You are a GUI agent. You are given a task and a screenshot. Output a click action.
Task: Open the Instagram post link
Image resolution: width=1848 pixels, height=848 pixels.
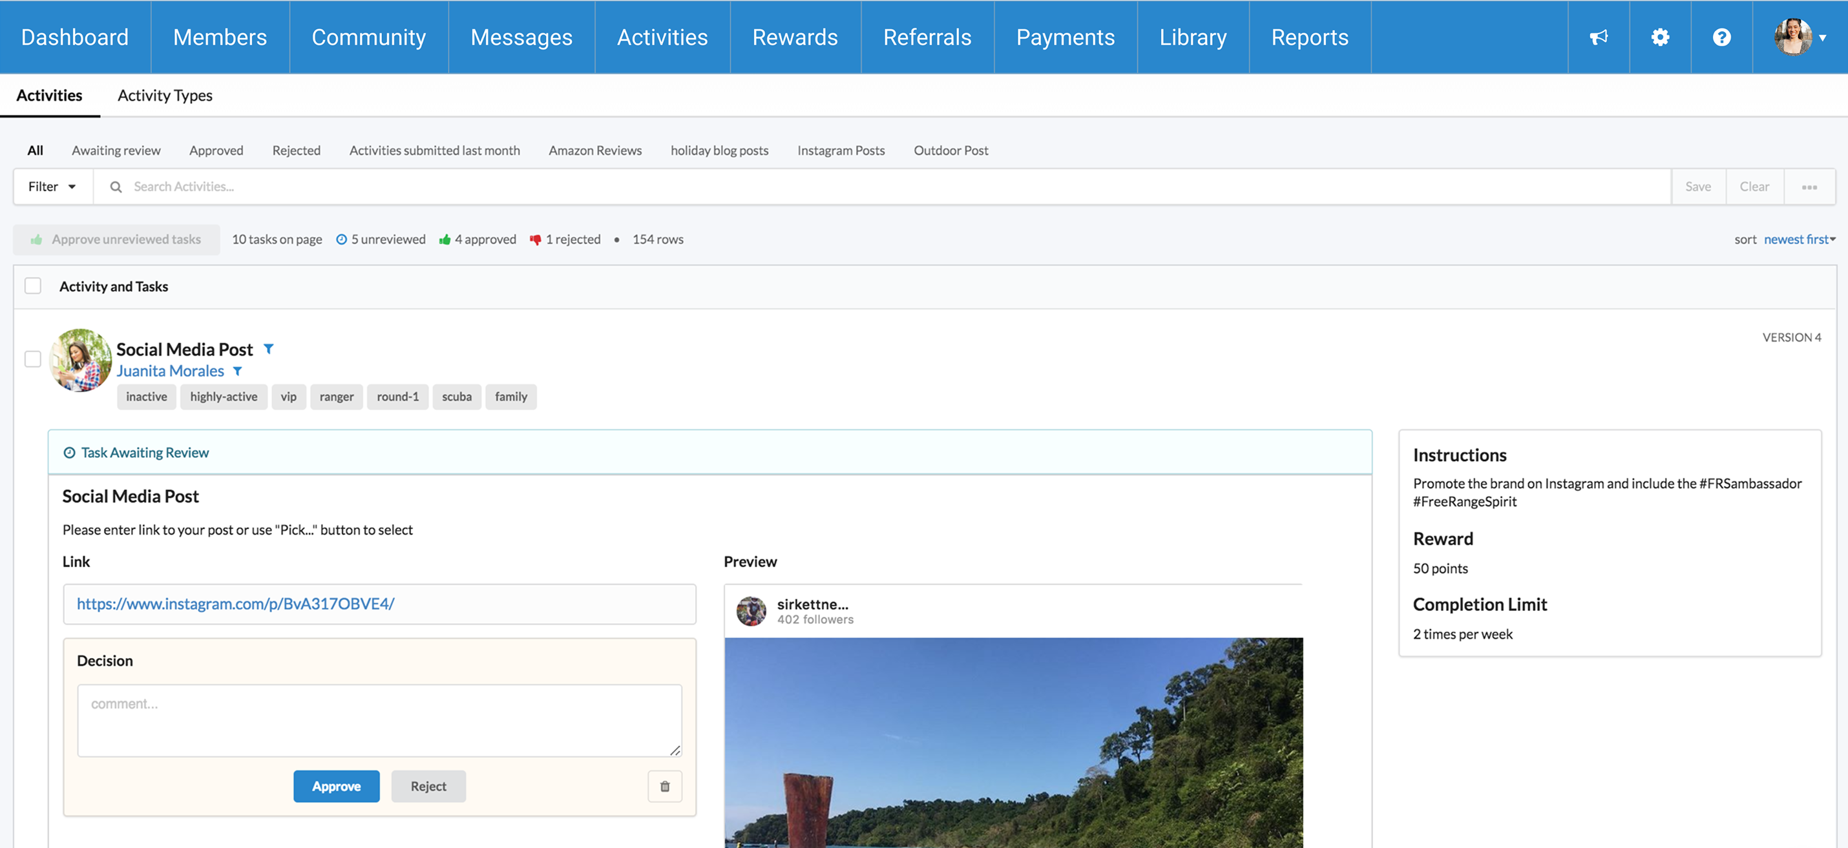(x=236, y=604)
